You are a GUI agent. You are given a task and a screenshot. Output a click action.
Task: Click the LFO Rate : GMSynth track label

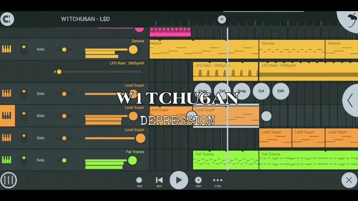click(x=127, y=63)
